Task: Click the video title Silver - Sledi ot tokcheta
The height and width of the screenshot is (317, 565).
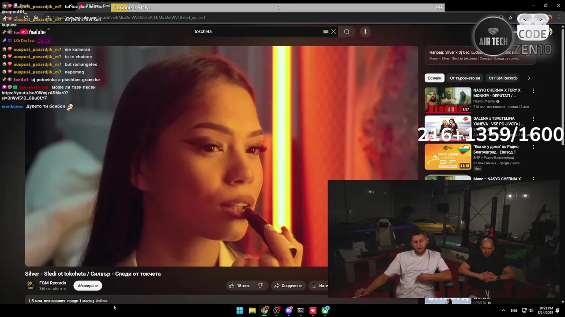Action: coord(93,274)
